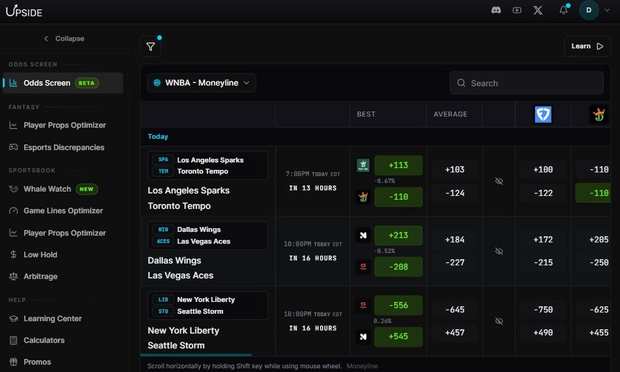Click sportsbook icon beside -556

(x=363, y=305)
